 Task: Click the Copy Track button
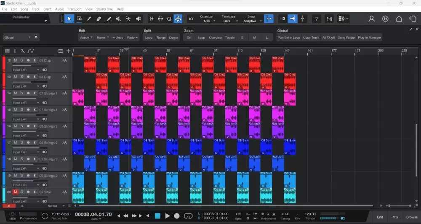(x=311, y=37)
